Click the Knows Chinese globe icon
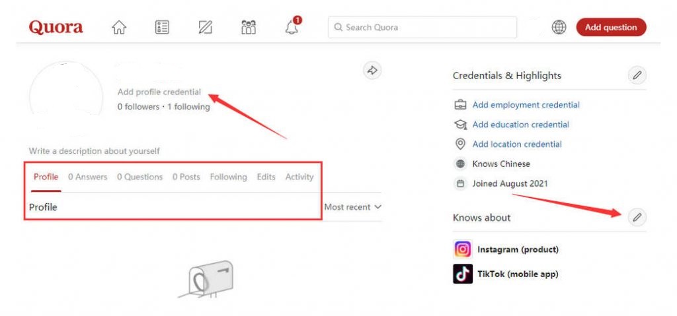 [461, 164]
